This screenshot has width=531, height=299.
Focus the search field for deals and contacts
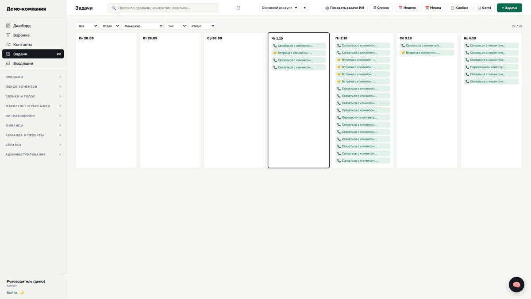pos(163,8)
